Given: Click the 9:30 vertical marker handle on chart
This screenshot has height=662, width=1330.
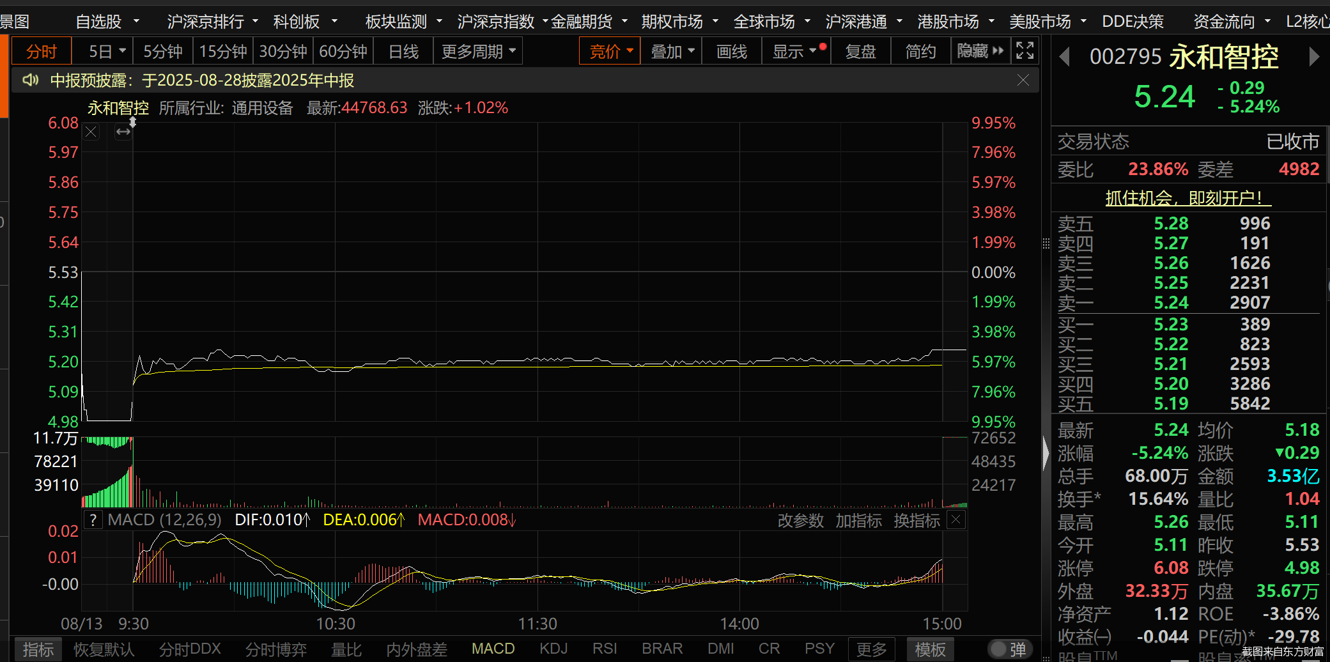Looking at the screenshot, I should (x=133, y=121).
